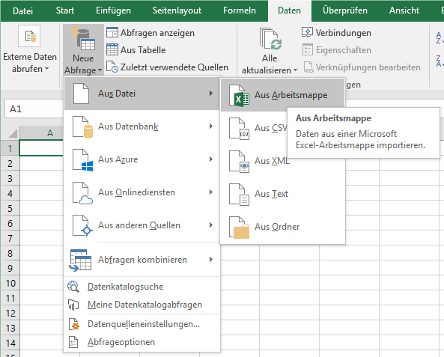This screenshot has height=357, width=444.
Task: Click Zuletzt verwendete Quellen button
Action: (167, 67)
